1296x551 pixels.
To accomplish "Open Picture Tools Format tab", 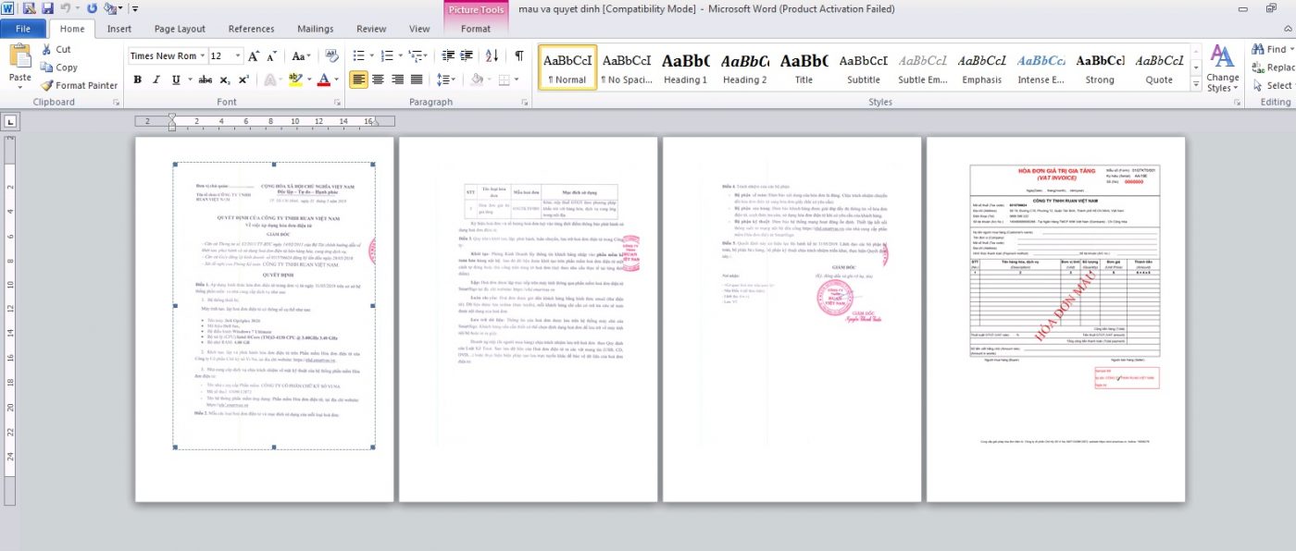I will (476, 29).
